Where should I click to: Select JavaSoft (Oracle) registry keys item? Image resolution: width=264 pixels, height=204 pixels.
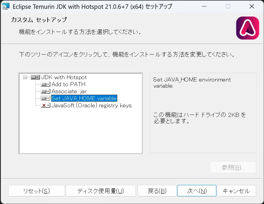(91, 106)
